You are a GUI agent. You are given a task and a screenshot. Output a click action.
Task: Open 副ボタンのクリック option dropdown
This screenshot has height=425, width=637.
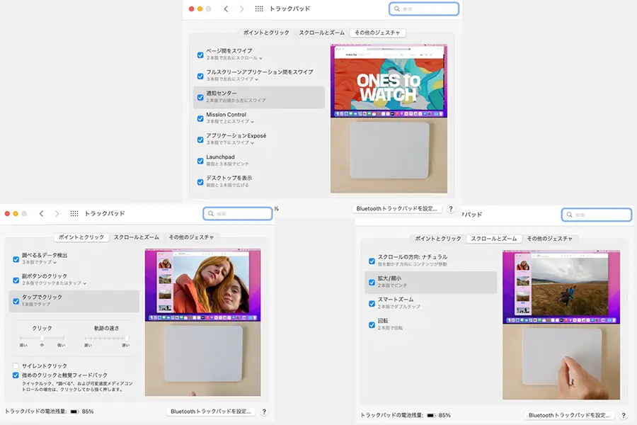click(x=54, y=283)
